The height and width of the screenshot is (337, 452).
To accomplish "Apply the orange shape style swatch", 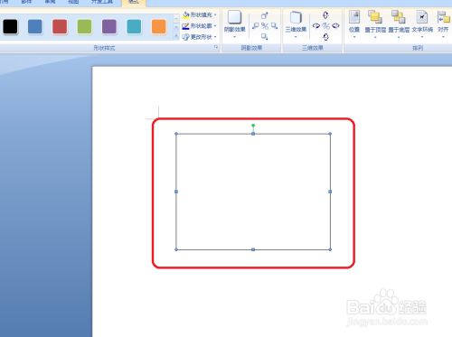I will (x=158, y=26).
